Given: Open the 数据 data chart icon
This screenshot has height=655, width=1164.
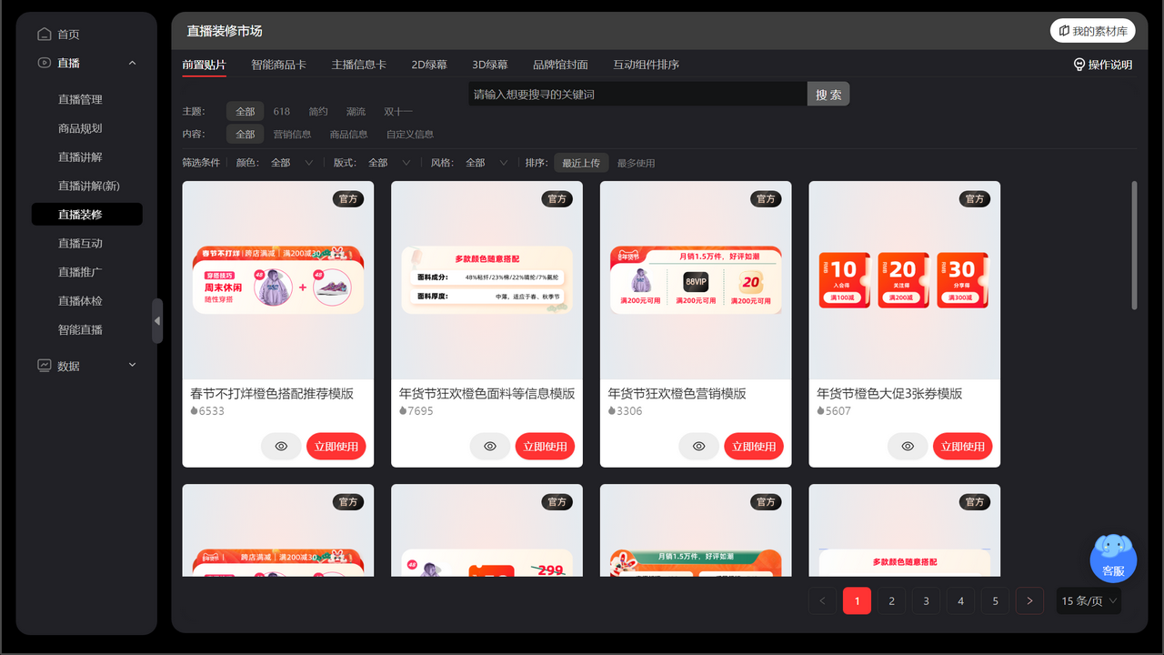Looking at the screenshot, I should coord(44,365).
